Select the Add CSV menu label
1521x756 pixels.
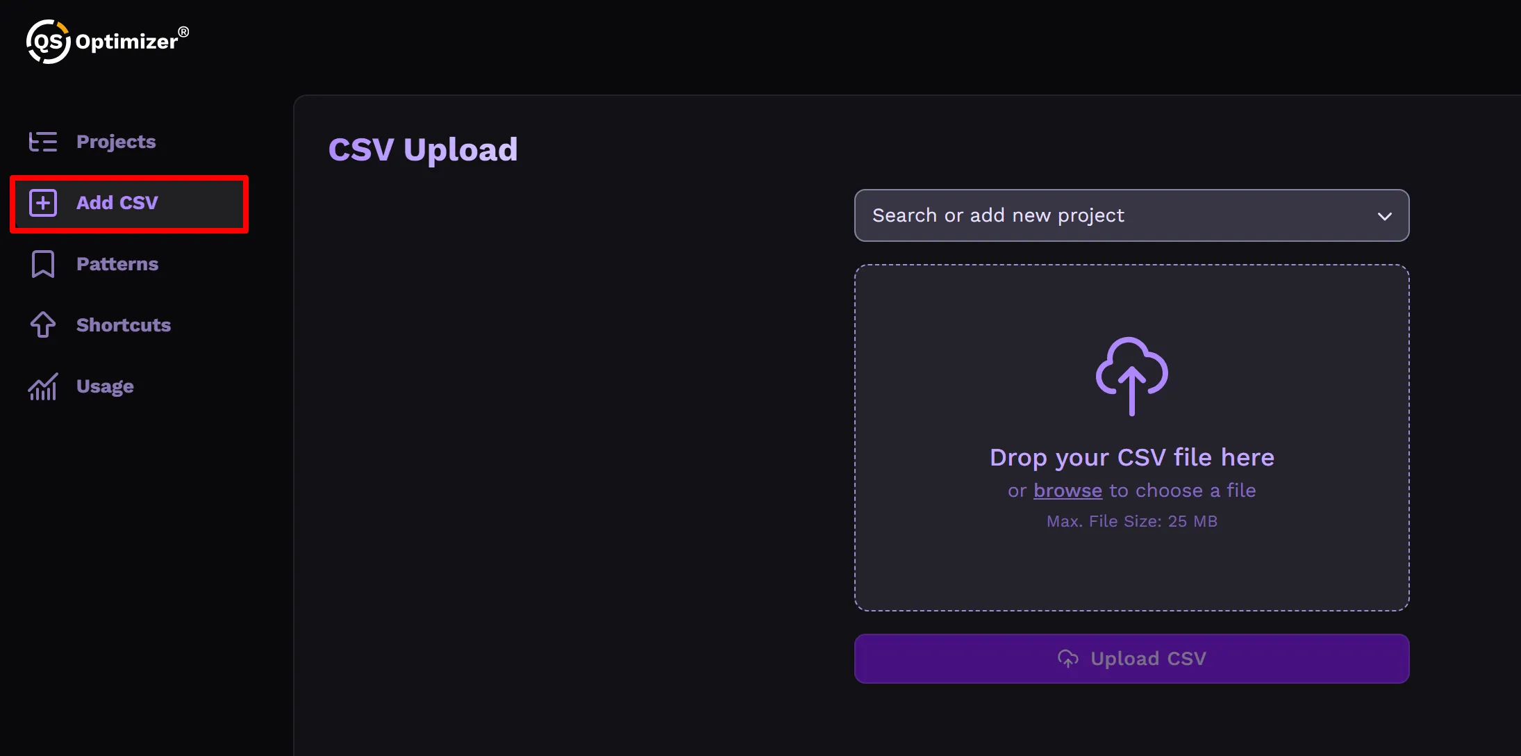click(x=117, y=203)
